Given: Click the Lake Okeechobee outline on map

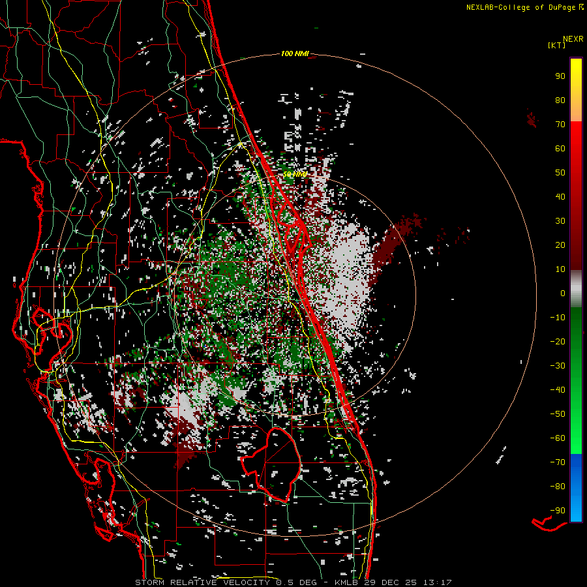Looking at the screenshot, I should [271, 464].
